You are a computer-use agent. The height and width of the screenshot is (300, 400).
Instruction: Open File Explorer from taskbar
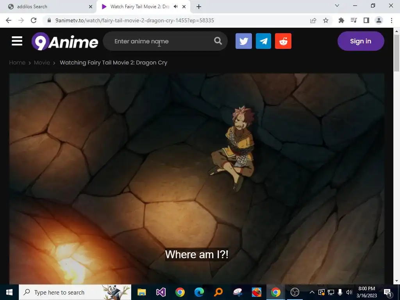pos(141,292)
